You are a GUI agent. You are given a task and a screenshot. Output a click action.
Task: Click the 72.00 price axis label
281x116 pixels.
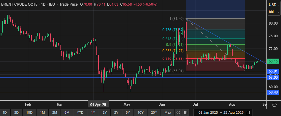pos(273,49)
